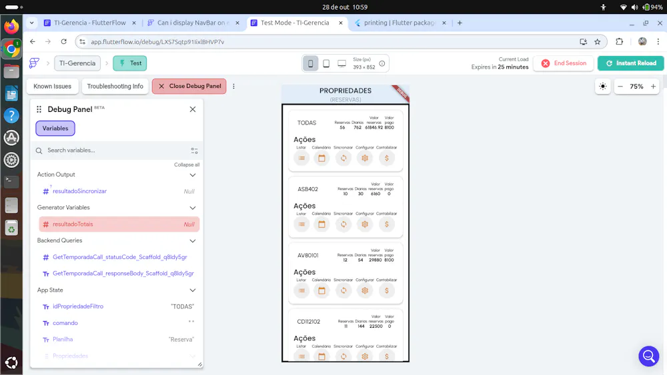
Task: Click Contabilizar dollar icon in AV80101 card
Action: (x=387, y=290)
